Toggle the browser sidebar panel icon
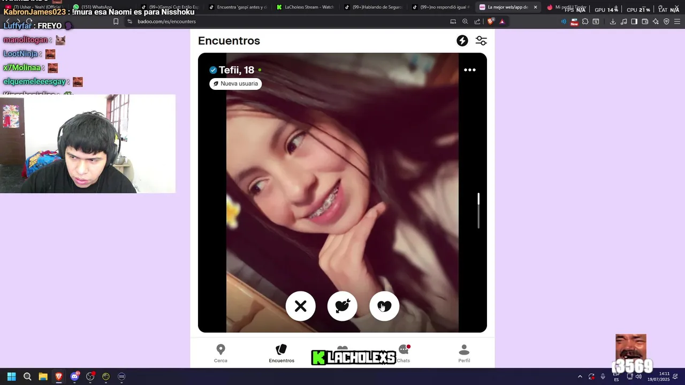This screenshot has width=685, height=385. click(634, 21)
